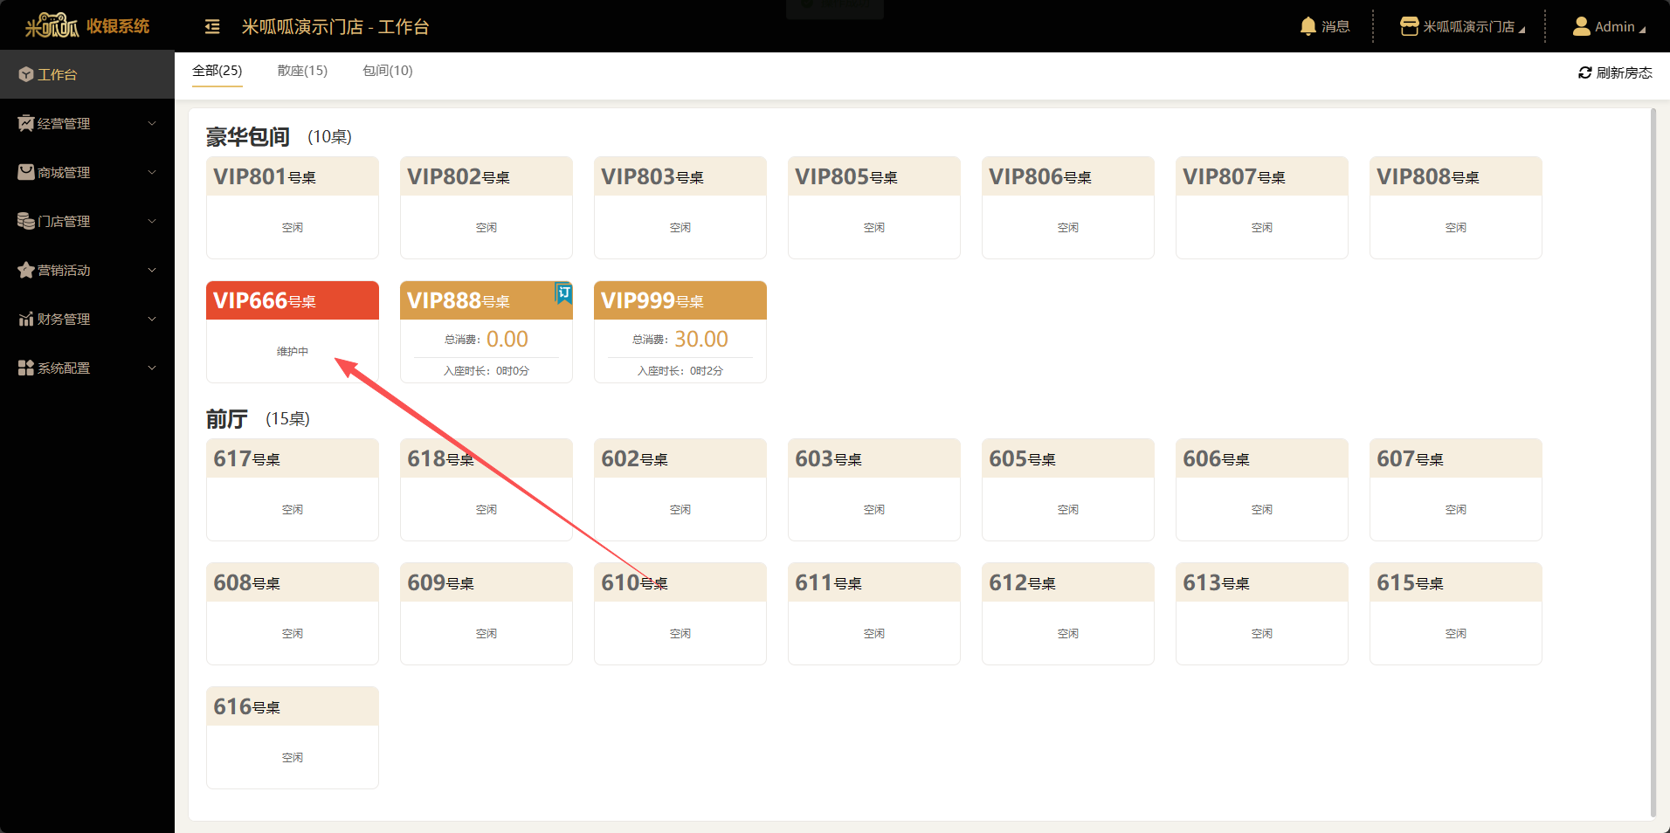Open the notification bell messages
1670x833 pixels.
click(x=1308, y=26)
